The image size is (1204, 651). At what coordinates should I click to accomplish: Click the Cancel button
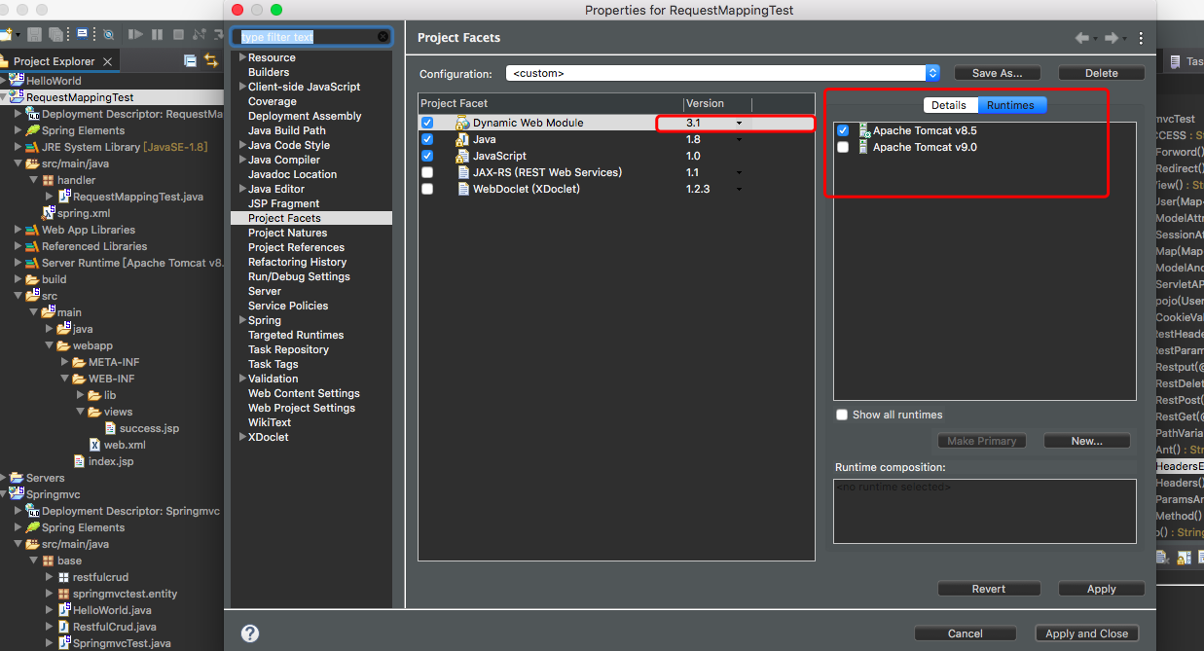(x=966, y=633)
